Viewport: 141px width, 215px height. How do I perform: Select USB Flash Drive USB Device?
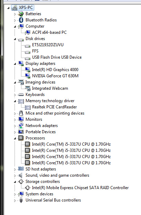click(x=57, y=57)
